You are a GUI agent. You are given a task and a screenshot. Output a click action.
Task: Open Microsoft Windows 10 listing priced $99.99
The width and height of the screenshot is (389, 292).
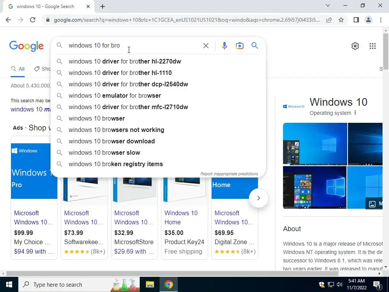pos(33,217)
